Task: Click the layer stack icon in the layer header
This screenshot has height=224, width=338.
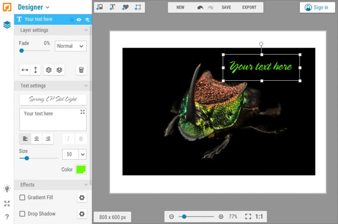Action: tap(87, 20)
